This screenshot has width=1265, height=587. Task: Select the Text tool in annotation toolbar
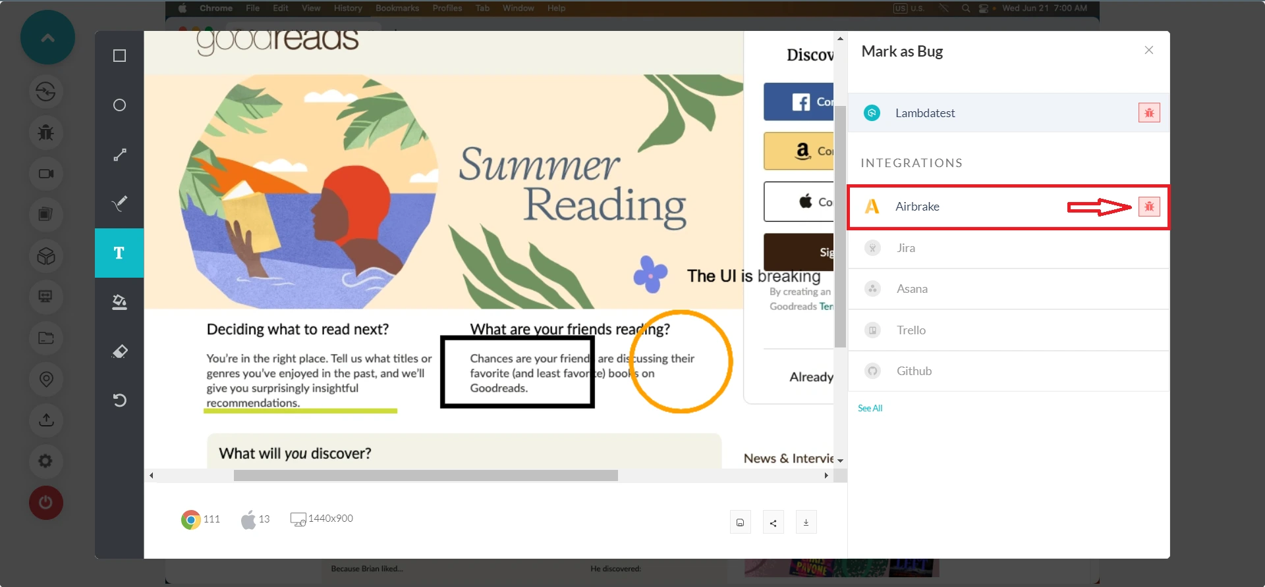(x=119, y=253)
